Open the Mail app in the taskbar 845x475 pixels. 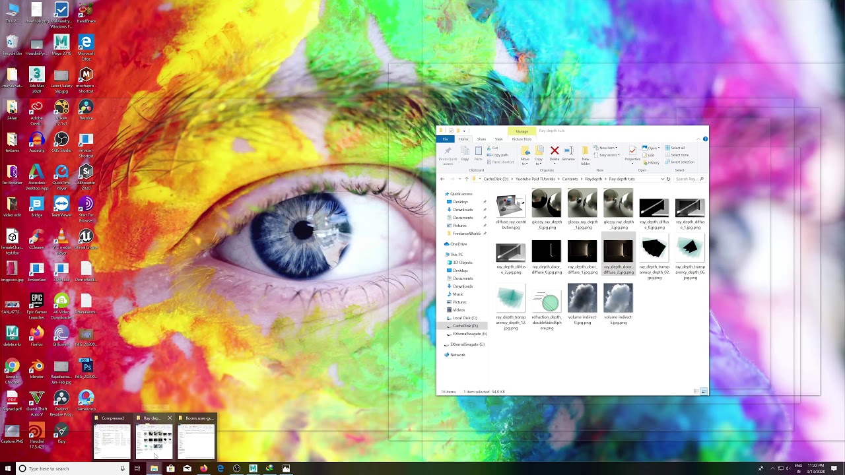click(187, 468)
